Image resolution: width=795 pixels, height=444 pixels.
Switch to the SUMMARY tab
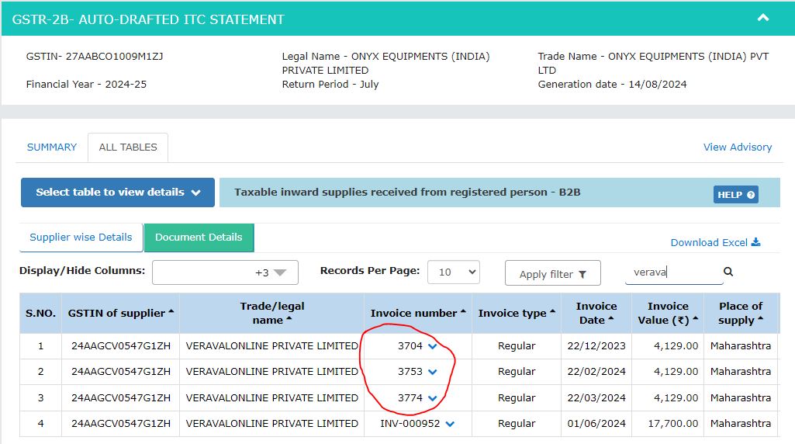tap(52, 147)
